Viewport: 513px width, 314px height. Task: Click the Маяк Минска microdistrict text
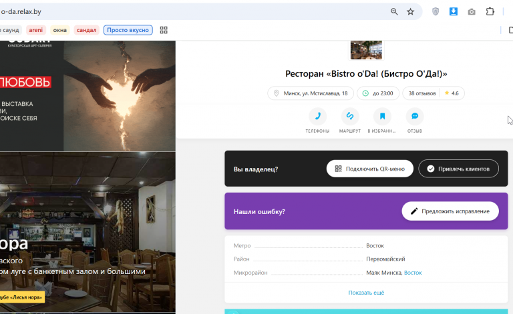coord(384,273)
